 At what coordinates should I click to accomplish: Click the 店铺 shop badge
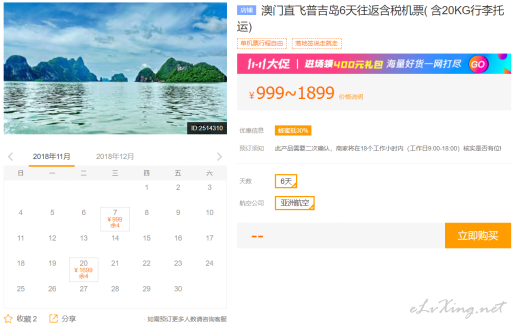pyautogui.click(x=247, y=10)
